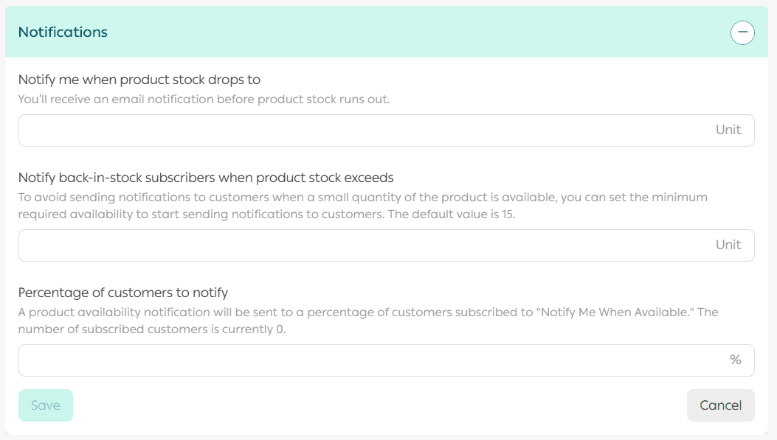
Task: Click the Unit suffix in stock drops field
Action: (x=728, y=130)
